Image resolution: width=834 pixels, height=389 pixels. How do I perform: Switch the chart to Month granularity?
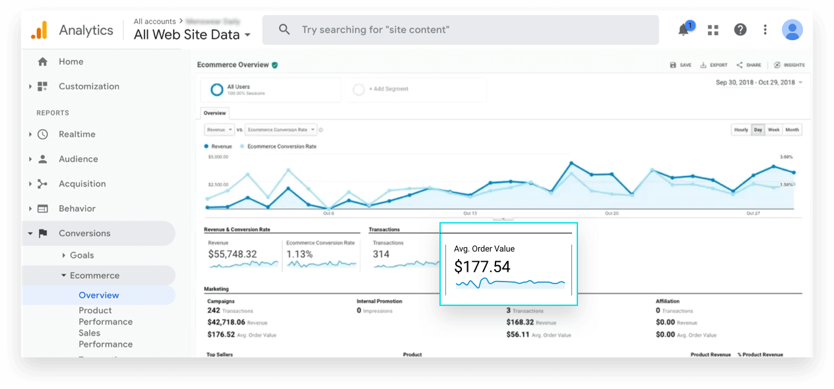(x=792, y=129)
